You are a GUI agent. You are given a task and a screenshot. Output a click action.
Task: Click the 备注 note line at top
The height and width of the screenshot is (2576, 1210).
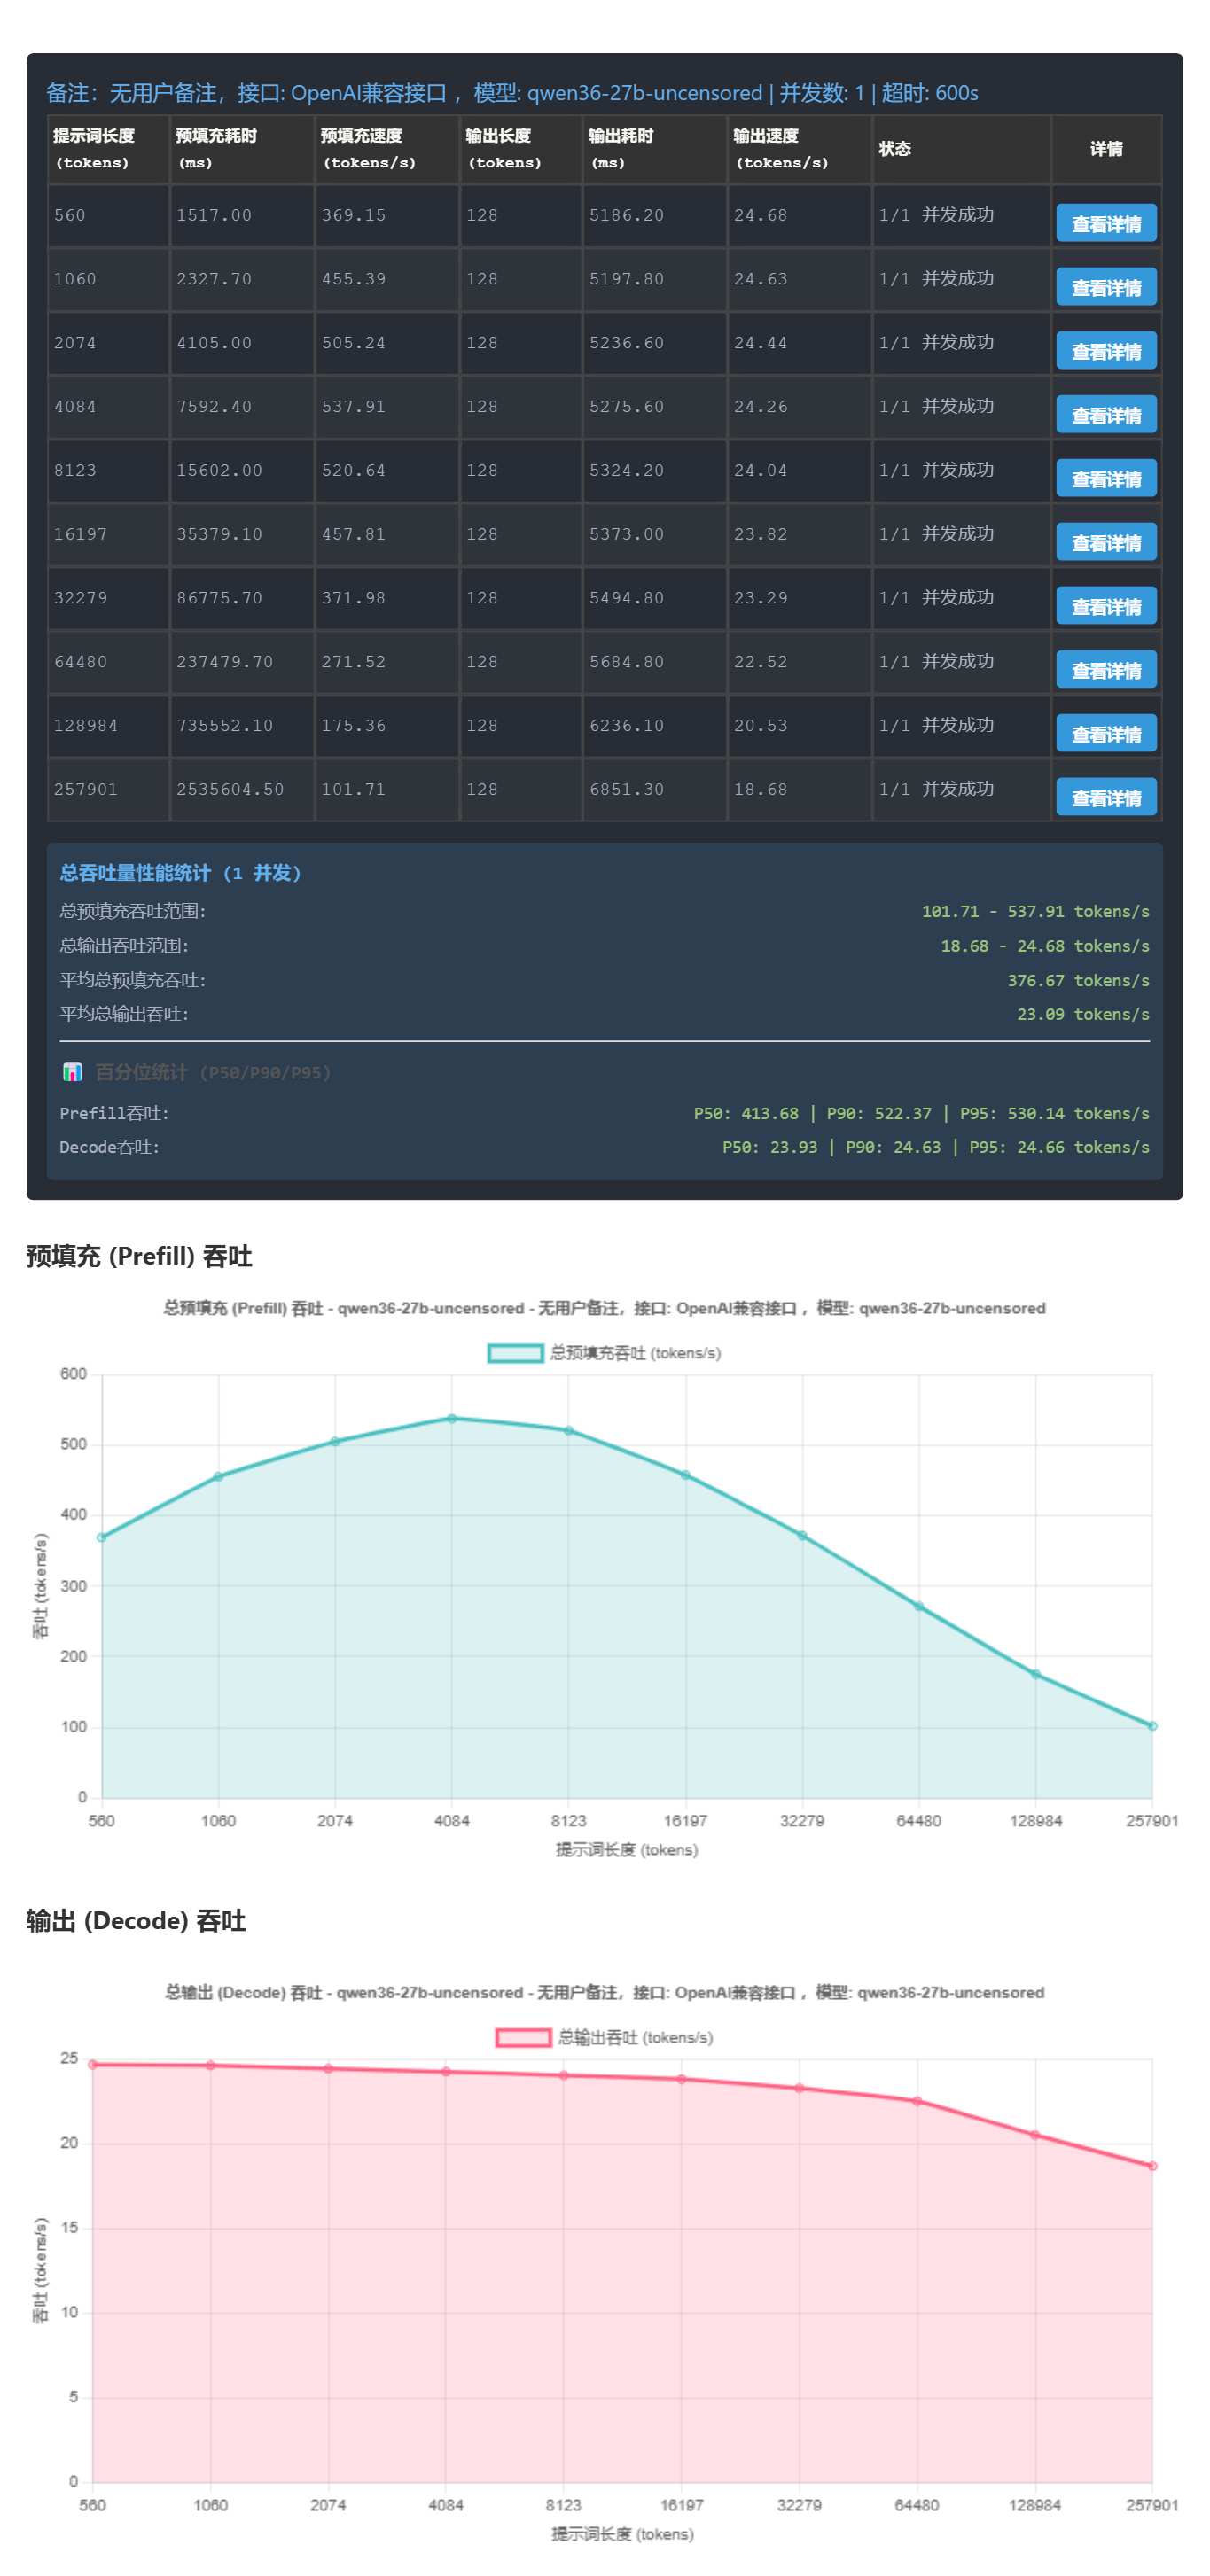[512, 93]
